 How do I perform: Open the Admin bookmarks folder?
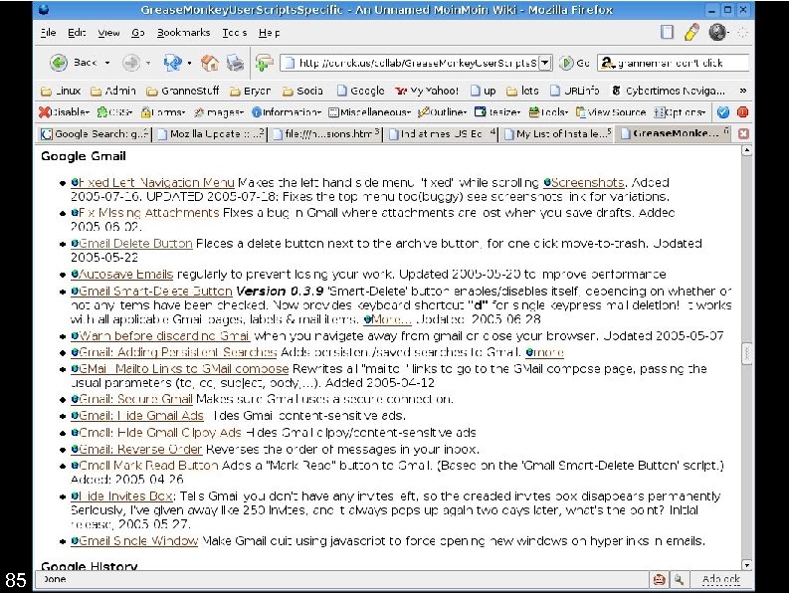coord(113,91)
